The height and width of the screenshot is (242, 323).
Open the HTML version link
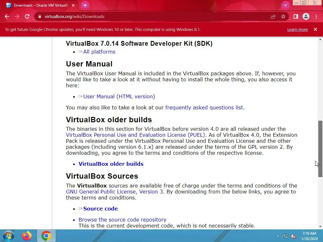(136, 96)
